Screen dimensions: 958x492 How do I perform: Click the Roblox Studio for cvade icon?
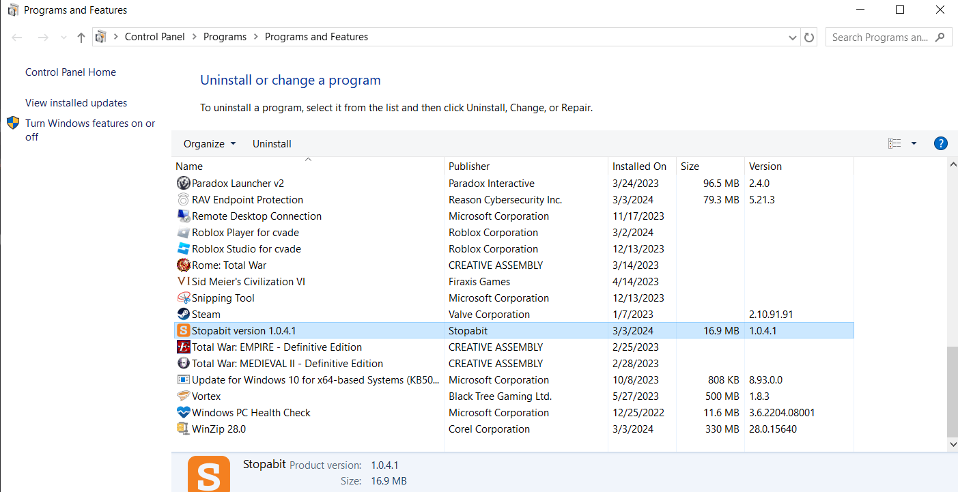[x=183, y=248]
